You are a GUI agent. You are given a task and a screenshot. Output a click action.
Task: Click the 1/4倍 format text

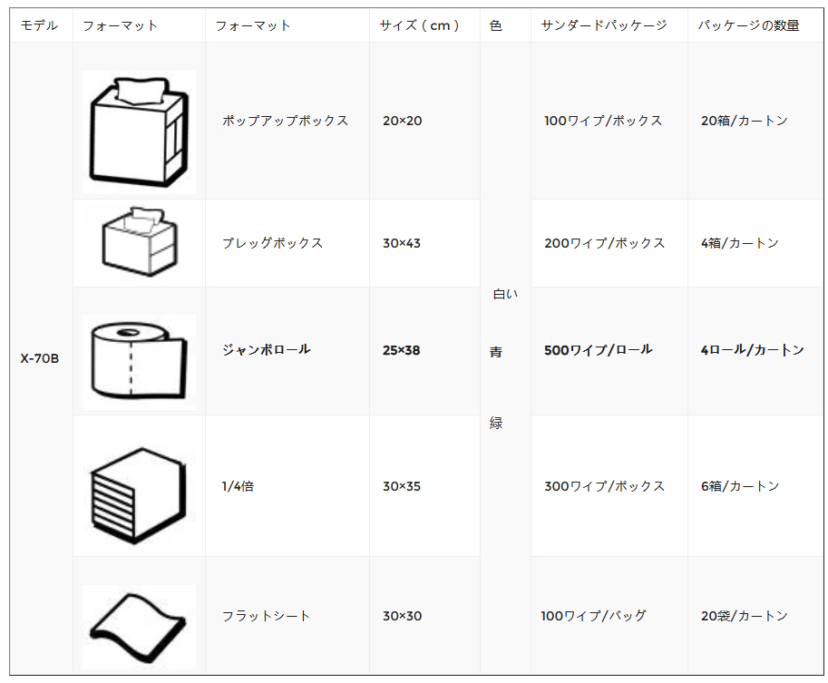(238, 486)
